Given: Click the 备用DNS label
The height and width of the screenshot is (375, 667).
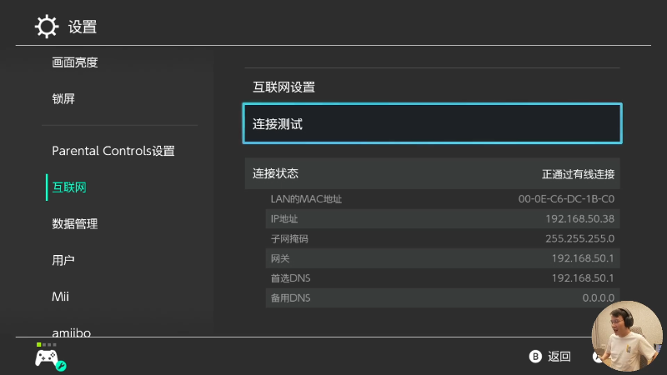Looking at the screenshot, I should (x=290, y=298).
